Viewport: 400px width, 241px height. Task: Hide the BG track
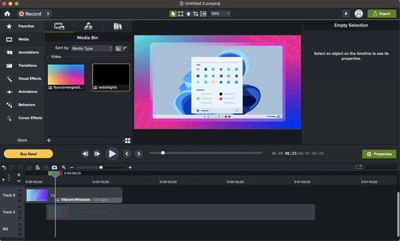click(x=19, y=224)
